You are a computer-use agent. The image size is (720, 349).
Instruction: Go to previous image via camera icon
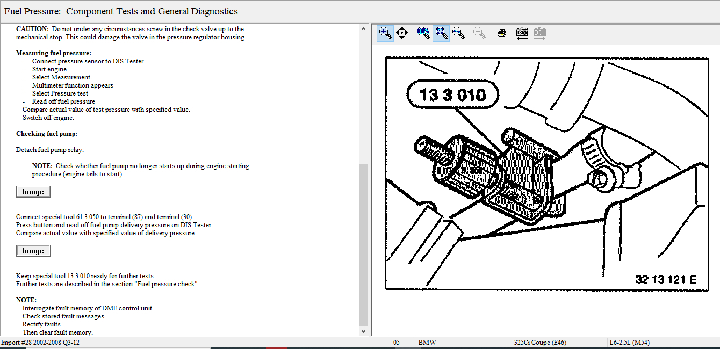click(x=522, y=33)
